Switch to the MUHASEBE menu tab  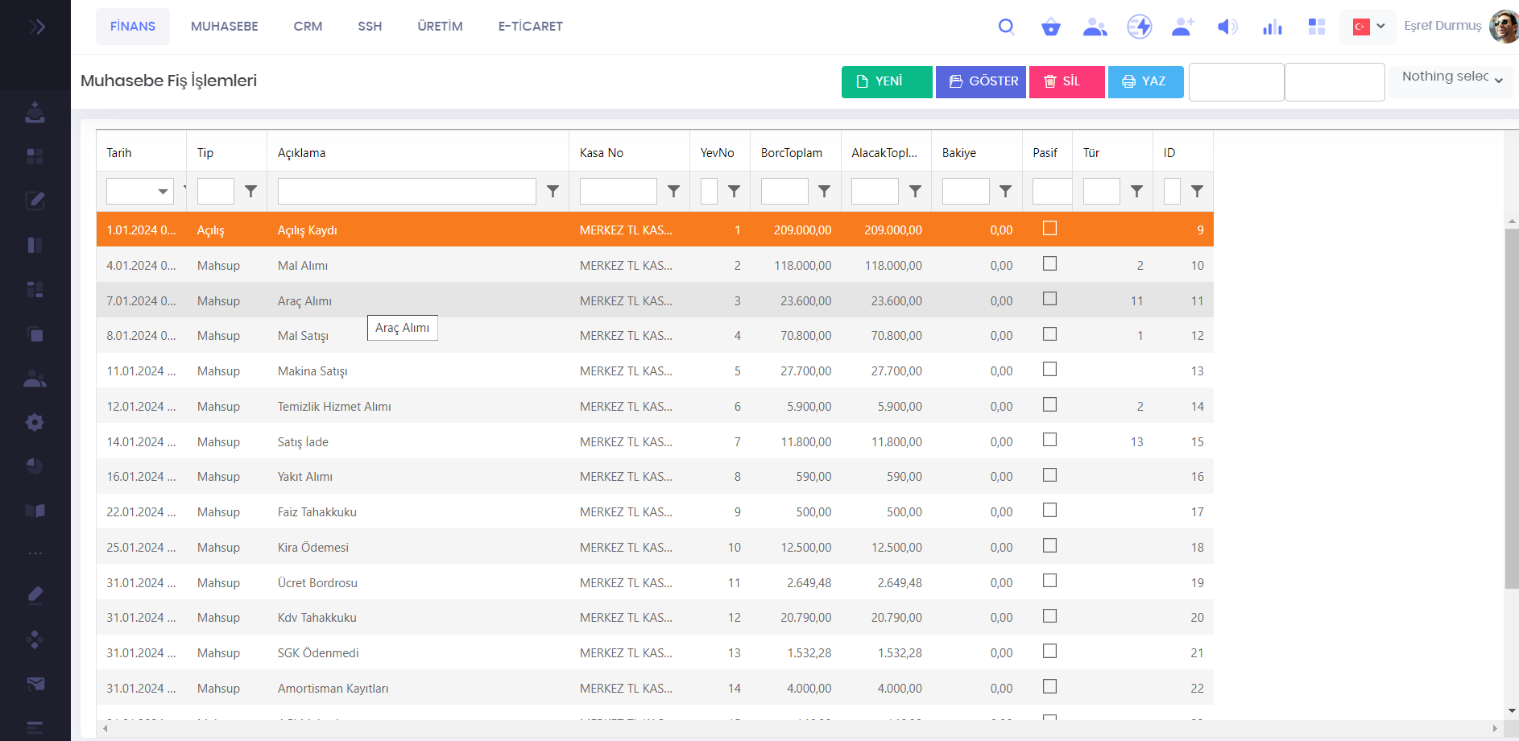pos(224,27)
